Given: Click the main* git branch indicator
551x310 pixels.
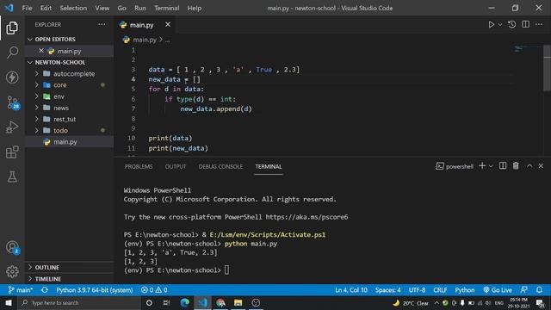Looking at the screenshot, I should click(21, 290).
